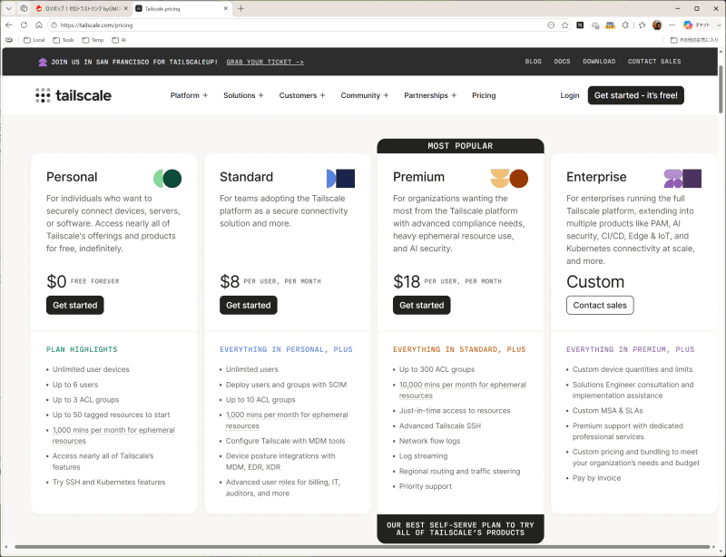Expand the Community menu

tap(365, 95)
